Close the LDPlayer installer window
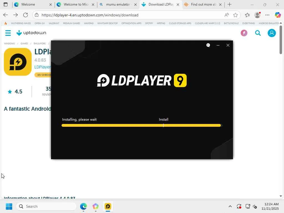The height and width of the screenshot is (213, 284). click(x=228, y=45)
